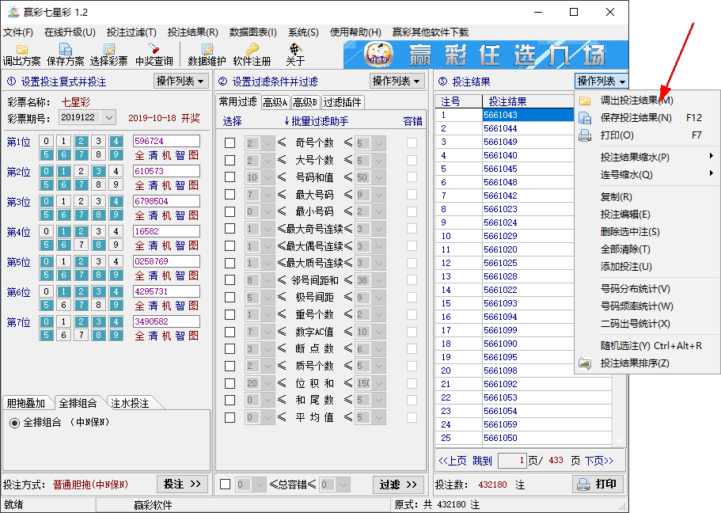Select the 全排组合 radio button
The height and width of the screenshot is (513, 721).
pos(14,423)
